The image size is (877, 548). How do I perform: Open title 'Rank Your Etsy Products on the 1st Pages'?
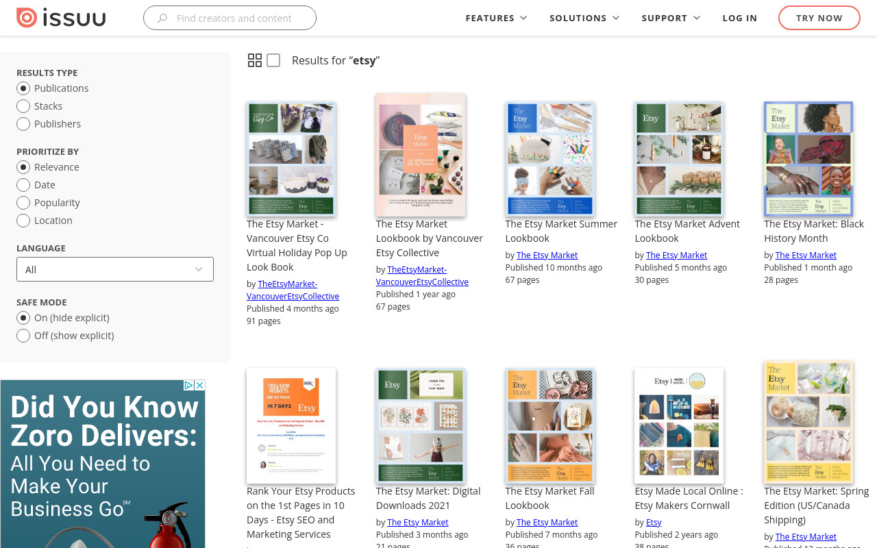(x=301, y=512)
